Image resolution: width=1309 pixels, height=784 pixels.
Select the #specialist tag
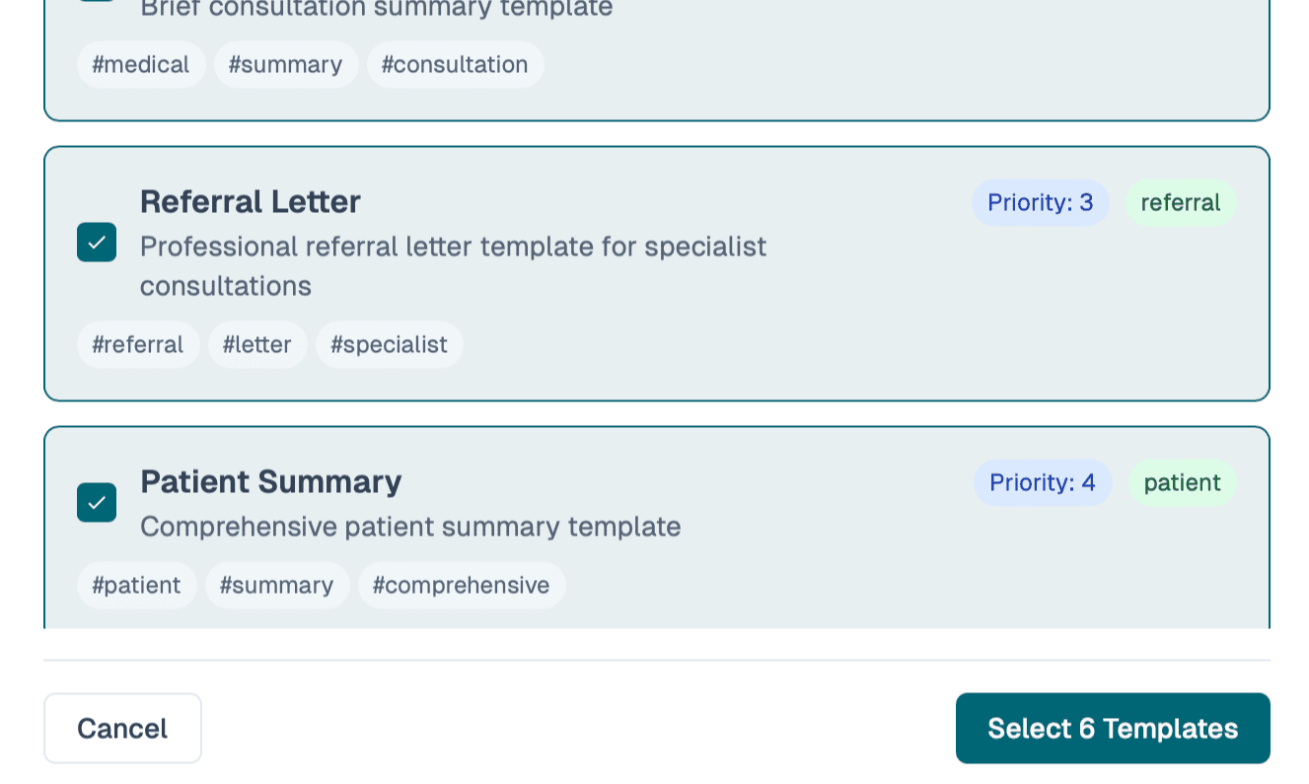[389, 344]
